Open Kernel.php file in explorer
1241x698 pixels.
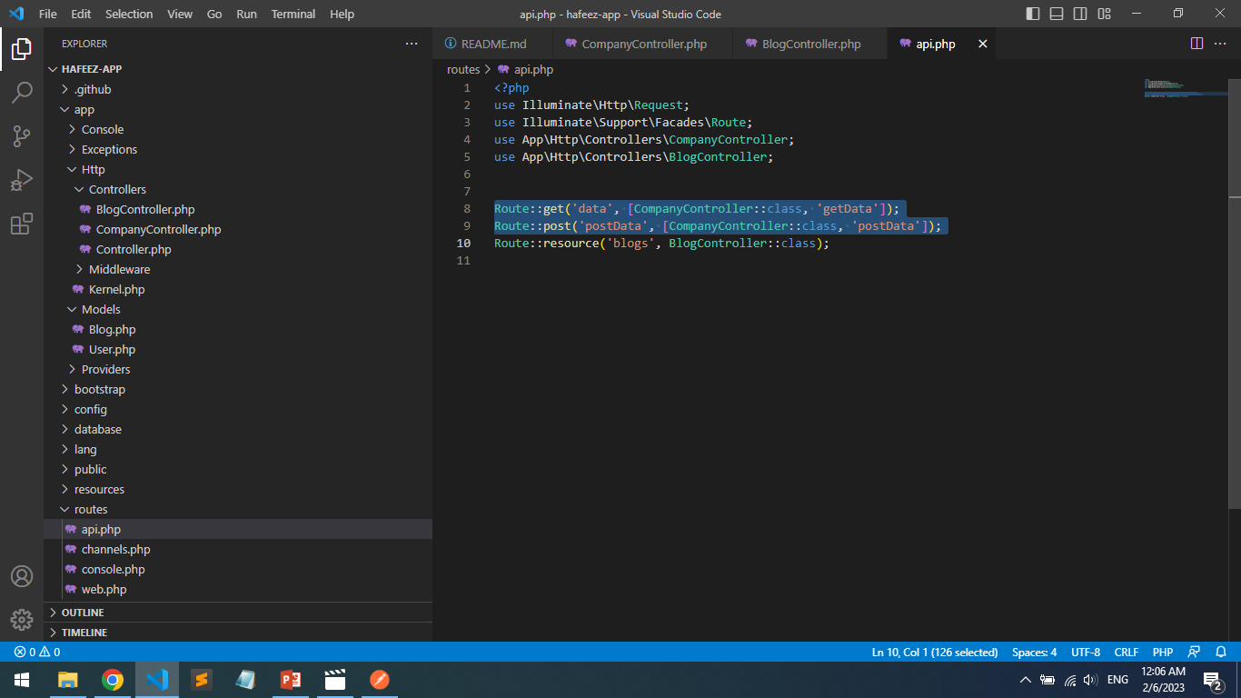pyautogui.click(x=238, y=289)
